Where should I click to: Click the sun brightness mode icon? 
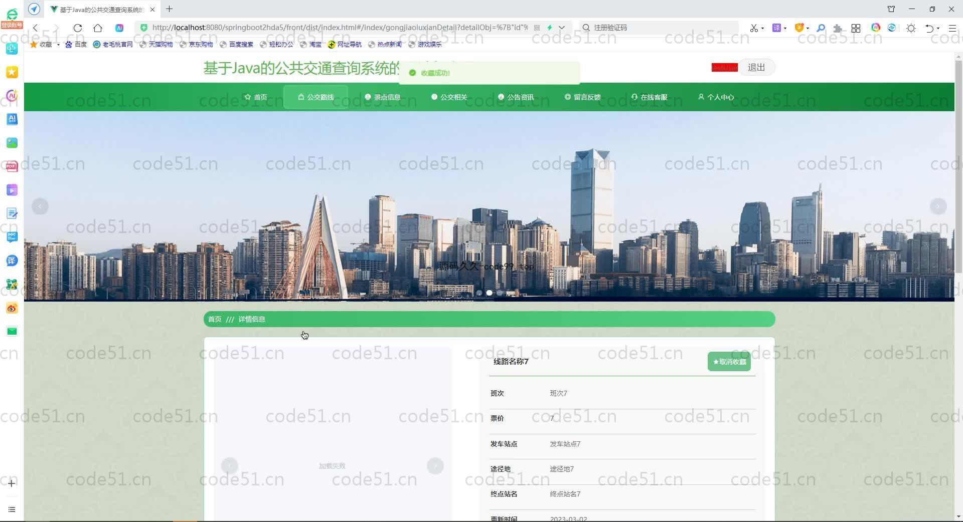click(x=911, y=28)
